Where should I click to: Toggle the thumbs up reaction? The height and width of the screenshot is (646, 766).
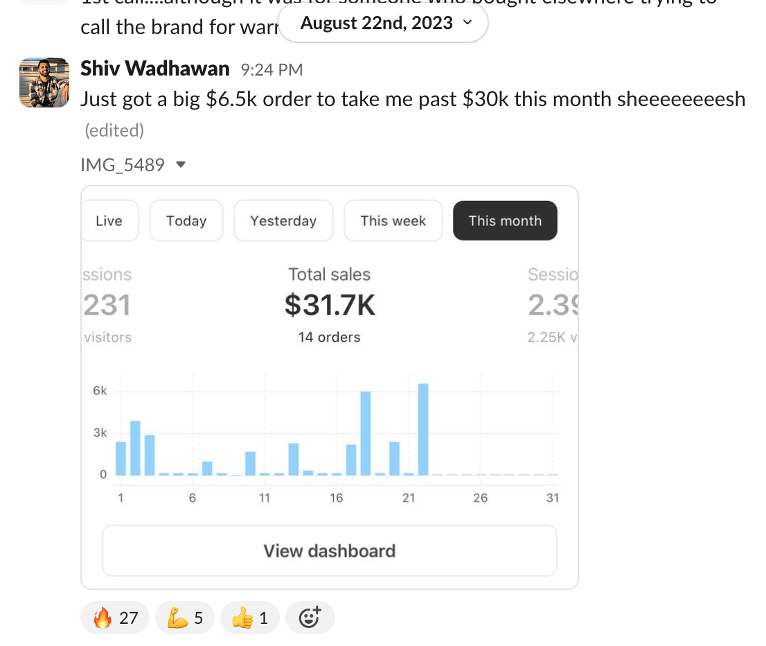pos(250,618)
